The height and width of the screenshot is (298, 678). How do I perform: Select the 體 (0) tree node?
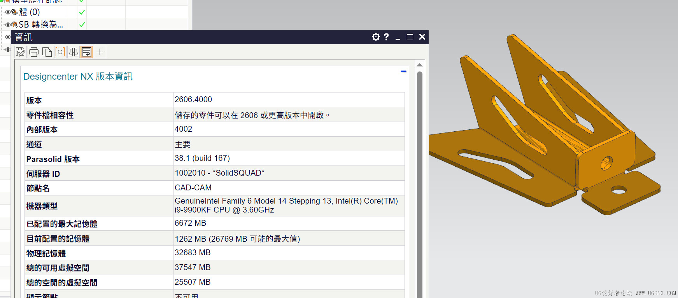coord(30,12)
